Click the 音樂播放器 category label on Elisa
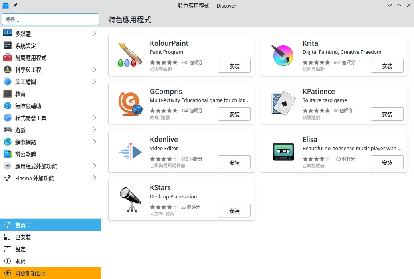The image size is (414, 279). pyautogui.click(x=313, y=165)
